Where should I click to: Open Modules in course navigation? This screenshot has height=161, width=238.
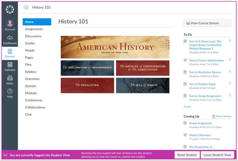[x=31, y=93]
